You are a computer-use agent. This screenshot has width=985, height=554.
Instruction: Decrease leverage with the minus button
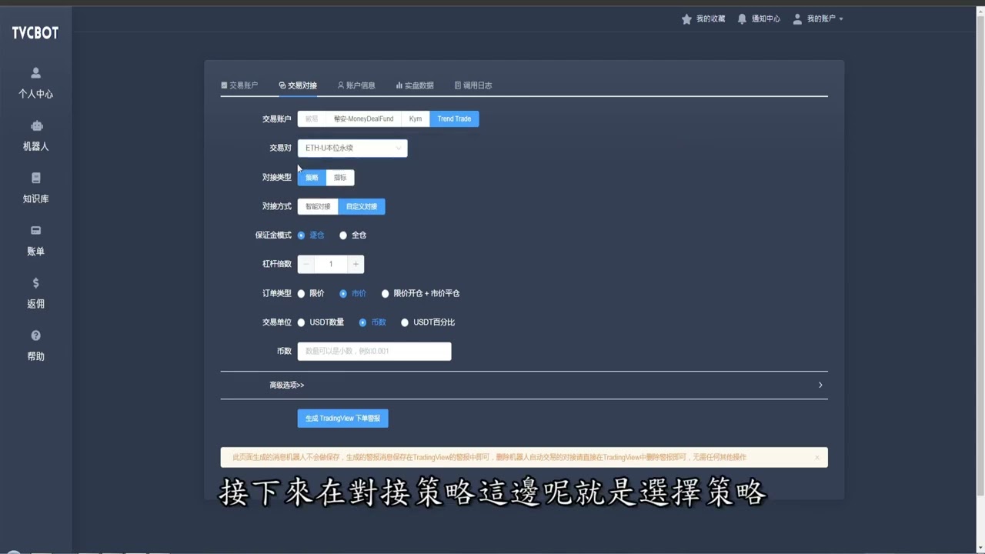click(306, 264)
